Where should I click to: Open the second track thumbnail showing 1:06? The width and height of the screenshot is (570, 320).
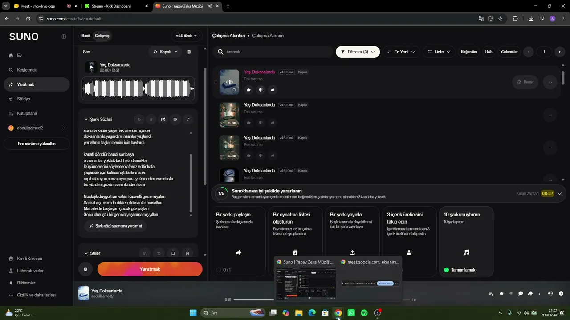[229, 115]
